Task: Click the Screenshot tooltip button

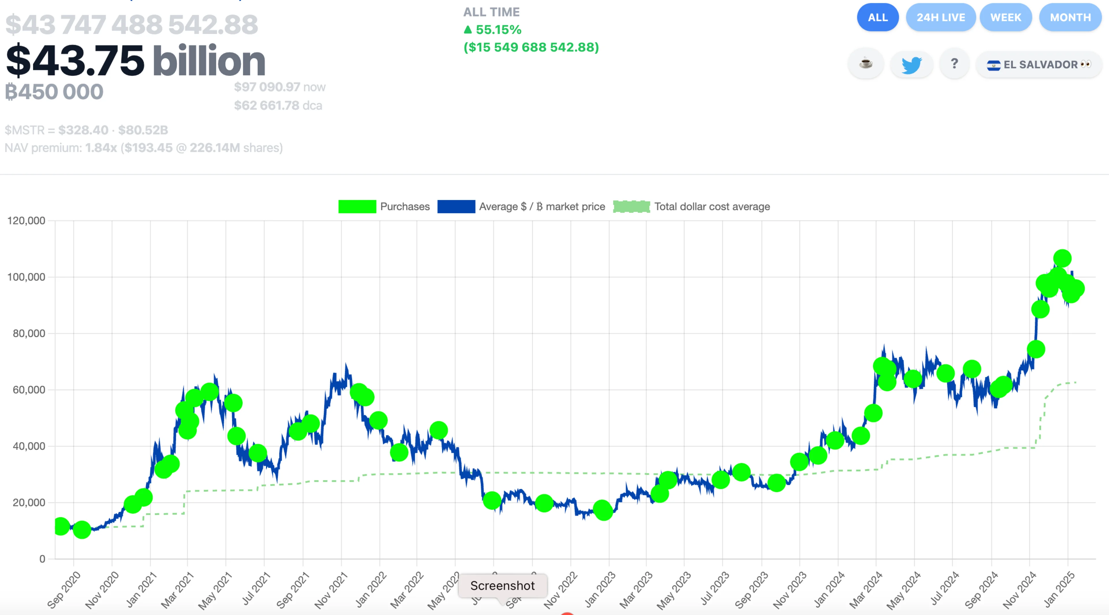Action: click(x=503, y=586)
